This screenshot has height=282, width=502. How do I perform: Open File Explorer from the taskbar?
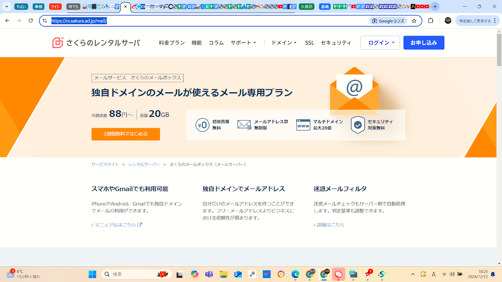coord(223,274)
